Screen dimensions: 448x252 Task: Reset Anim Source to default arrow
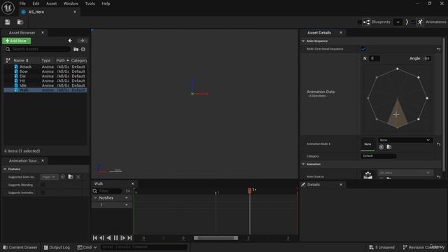pos(439,176)
